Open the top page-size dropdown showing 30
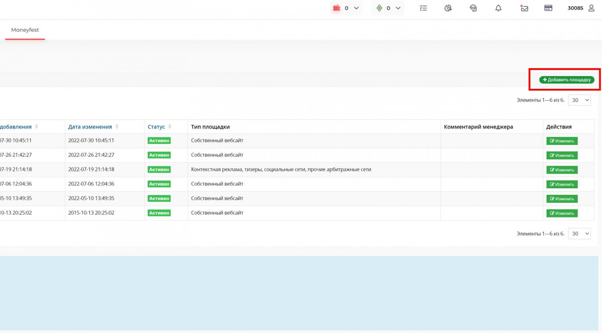 tap(579, 100)
